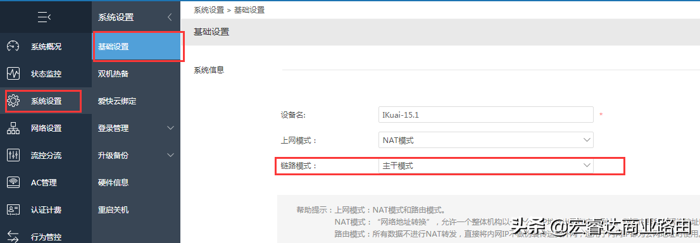Expand the 登录管理 chevron

click(170, 128)
